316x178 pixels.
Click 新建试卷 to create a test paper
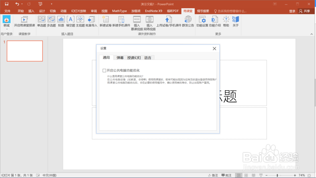pos(106,21)
